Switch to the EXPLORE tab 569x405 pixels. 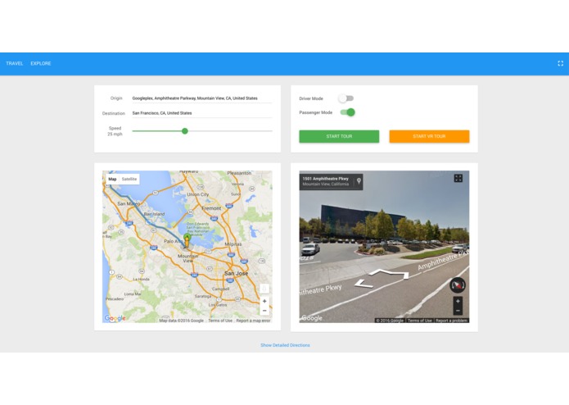[41, 64]
